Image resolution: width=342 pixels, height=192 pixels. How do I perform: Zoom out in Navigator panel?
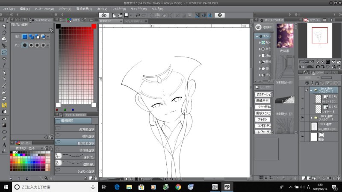coord(318,62)
